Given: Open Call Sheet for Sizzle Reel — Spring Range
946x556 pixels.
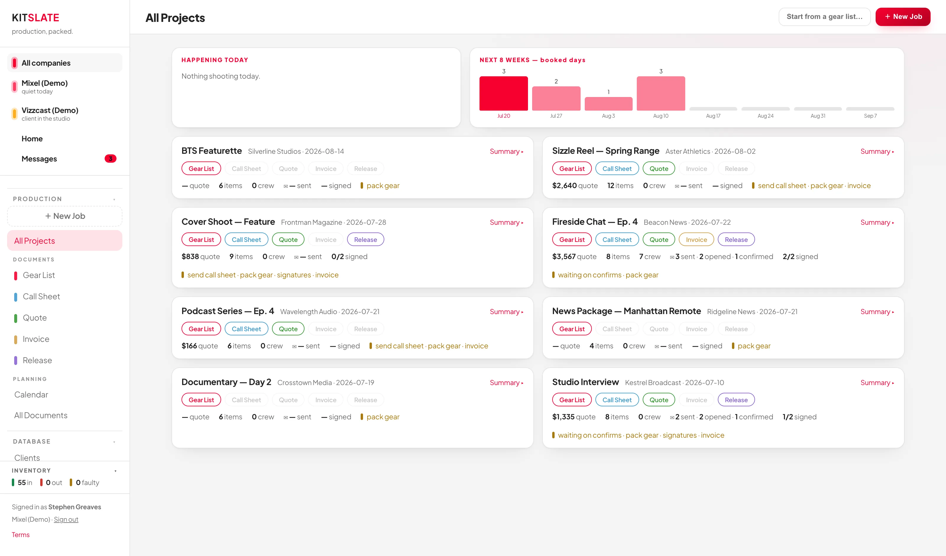Looking at the screenshot, I should point(617,169).
